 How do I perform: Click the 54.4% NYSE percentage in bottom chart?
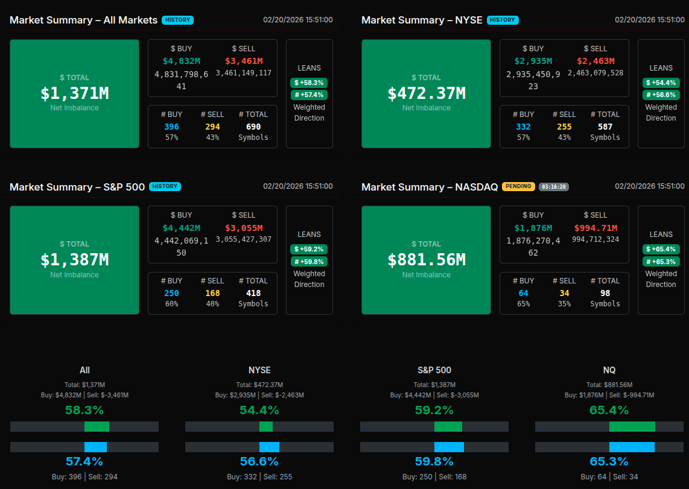tap(259, 411)
